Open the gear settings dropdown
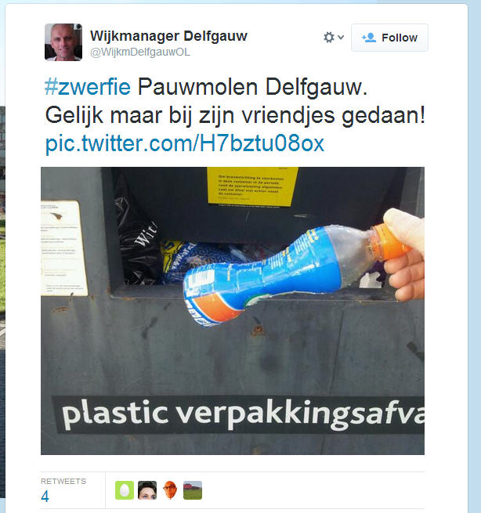 point(334,38)
